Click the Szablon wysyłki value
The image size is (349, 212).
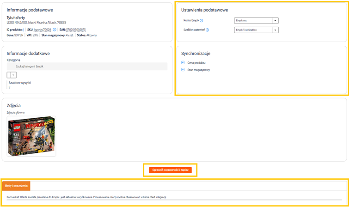(9, 87)
